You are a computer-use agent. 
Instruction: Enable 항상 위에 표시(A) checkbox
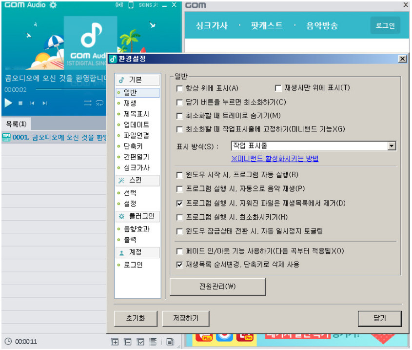pos(180,88)
